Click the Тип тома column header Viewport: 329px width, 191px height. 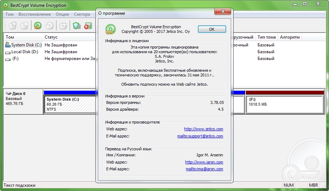click(266, 37)
